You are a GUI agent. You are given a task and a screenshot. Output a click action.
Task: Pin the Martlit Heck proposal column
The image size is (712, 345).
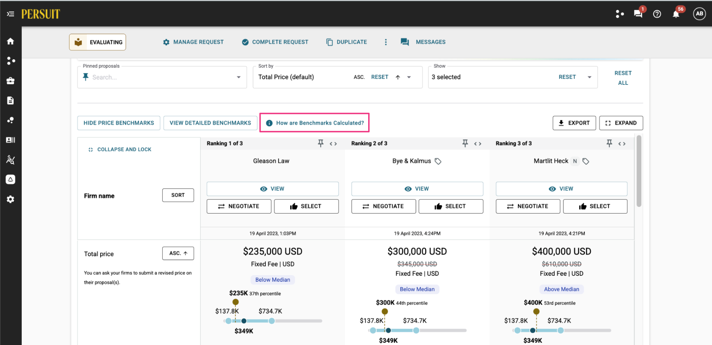[609, 143]
